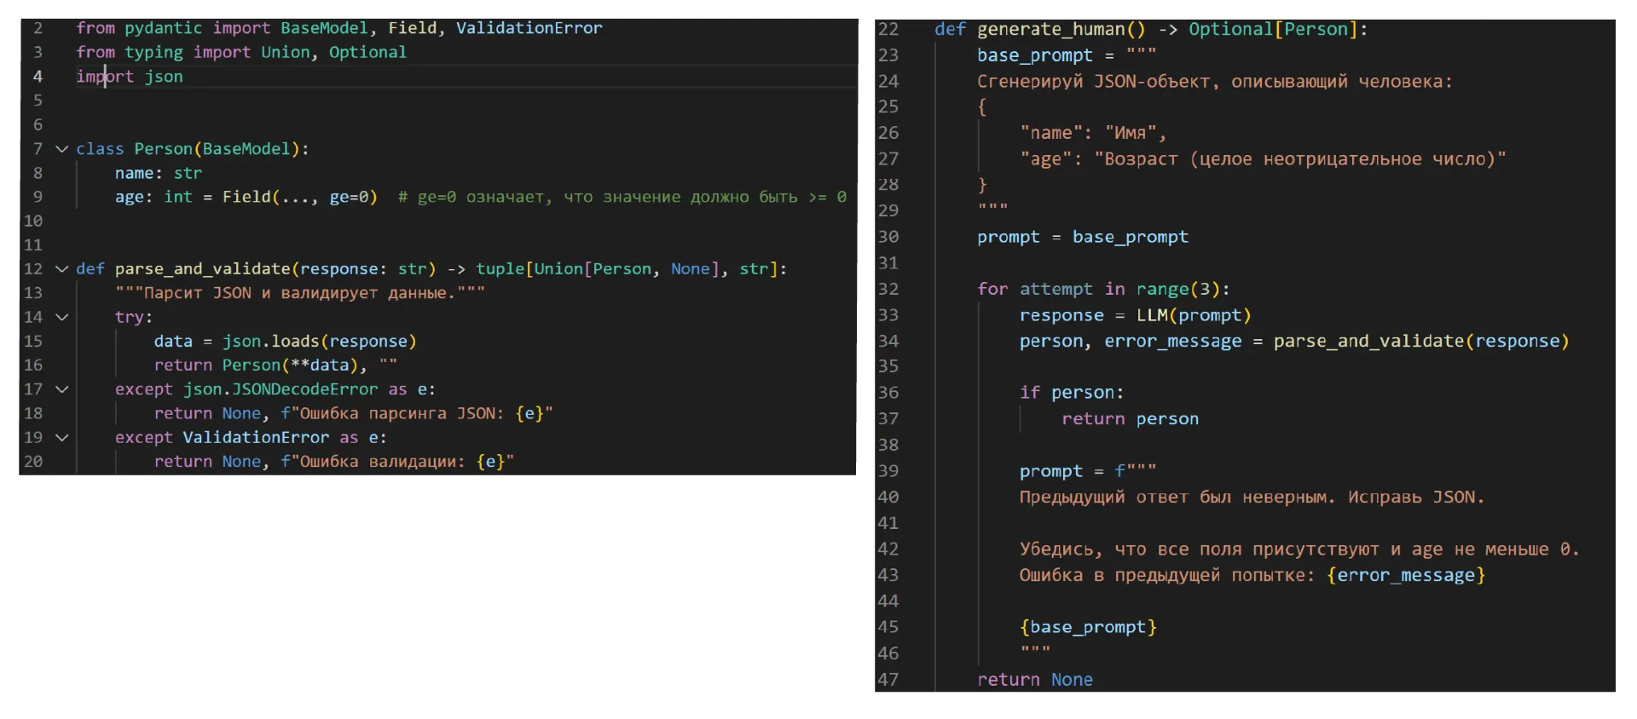This screenshot has width=1637, height=719.
Task: Click 'LLM(prompt)' call
Action: pyautogui.click(x=1193, y=316)
